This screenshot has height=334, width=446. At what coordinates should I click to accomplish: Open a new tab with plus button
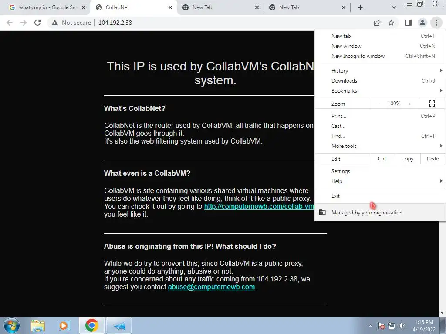coord(360,8)
